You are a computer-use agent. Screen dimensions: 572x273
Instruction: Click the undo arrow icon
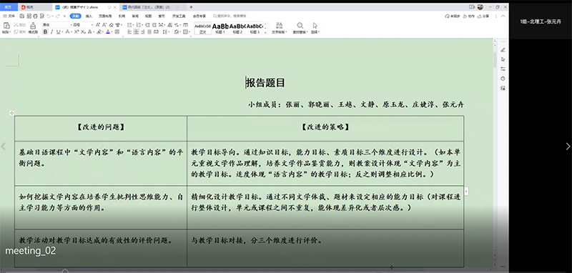click(49, 16)
